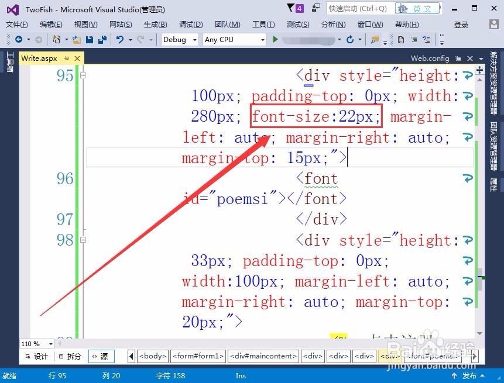The image size is (504, 383).
Task: Collapse the code block at line 98
Action: [83, 240]
